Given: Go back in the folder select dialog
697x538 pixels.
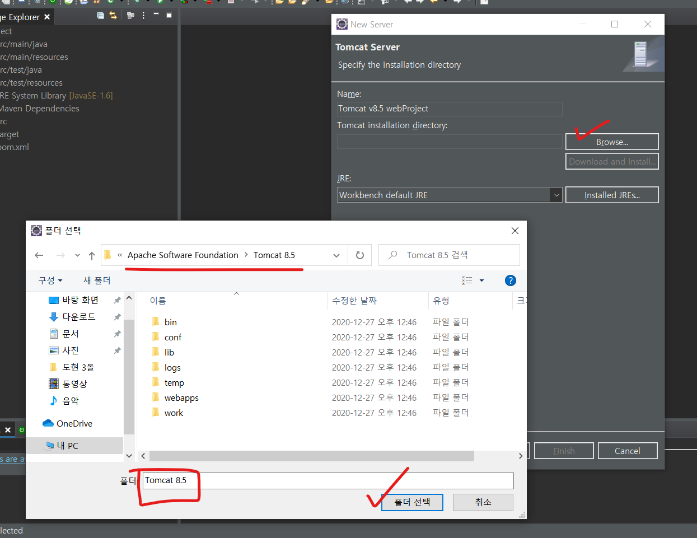Looking at the screenshot, I should [39, 255].
